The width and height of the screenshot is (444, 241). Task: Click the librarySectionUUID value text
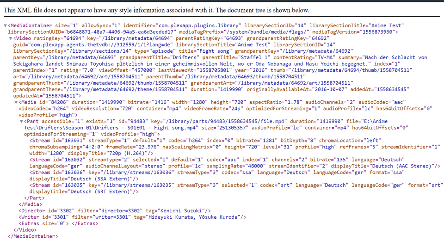(x=120, y=32)
